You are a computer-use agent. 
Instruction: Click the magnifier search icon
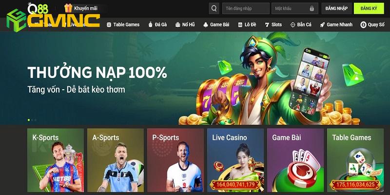click(x=214, y=8)
